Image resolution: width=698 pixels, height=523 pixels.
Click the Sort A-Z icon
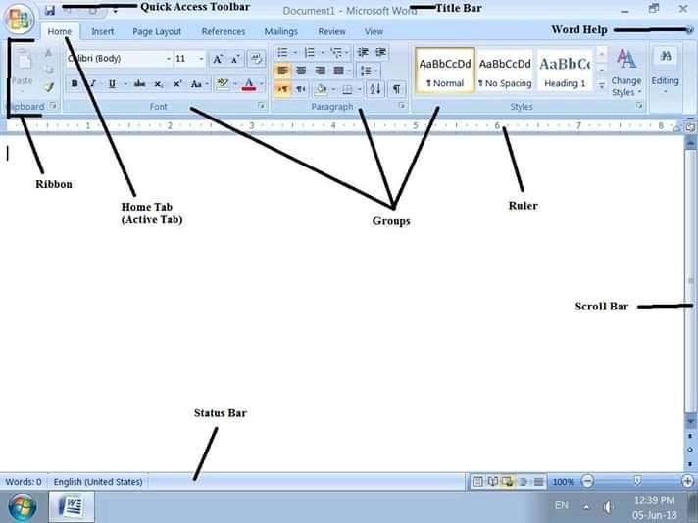[375, 89]
